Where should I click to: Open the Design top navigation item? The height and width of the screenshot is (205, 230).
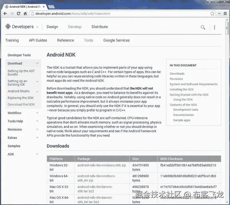click(x=52, y=27)
